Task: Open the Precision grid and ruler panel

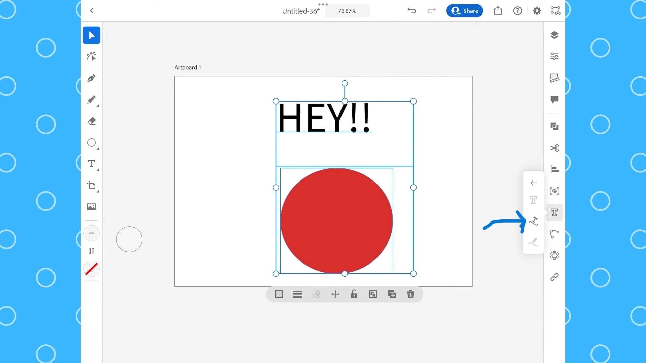Action: point(554,78)
